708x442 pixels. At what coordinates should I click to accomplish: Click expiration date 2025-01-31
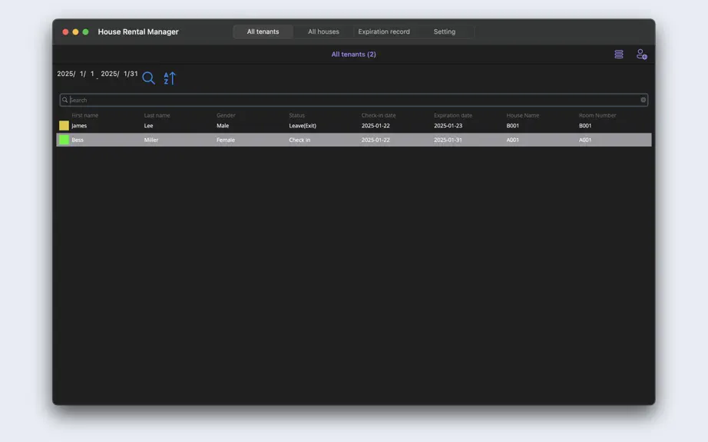pyautogui.click(x=448, y=140)
